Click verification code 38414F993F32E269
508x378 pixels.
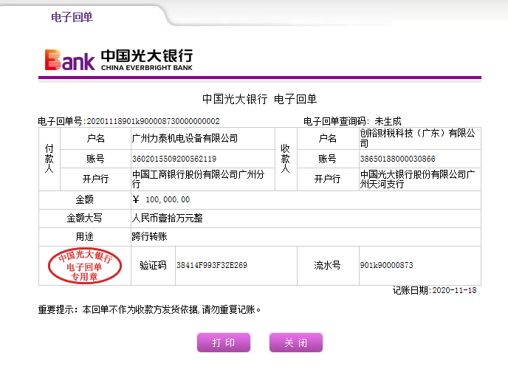pyautogui.click(x=212, y=265)
